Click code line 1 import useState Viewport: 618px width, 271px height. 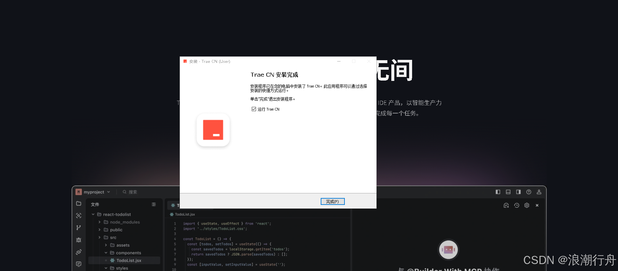coord(227,224)
